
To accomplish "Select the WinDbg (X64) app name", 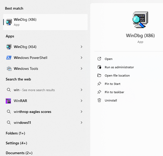I will coord(25,47).
